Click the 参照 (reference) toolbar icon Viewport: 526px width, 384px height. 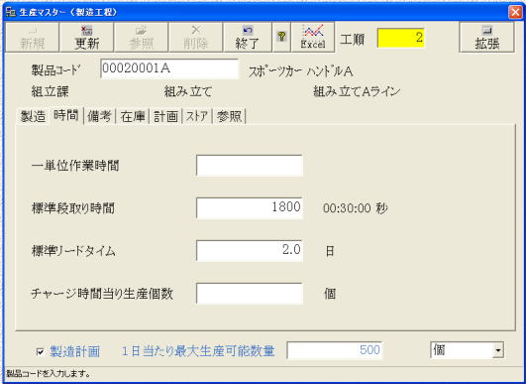point(142,37)
